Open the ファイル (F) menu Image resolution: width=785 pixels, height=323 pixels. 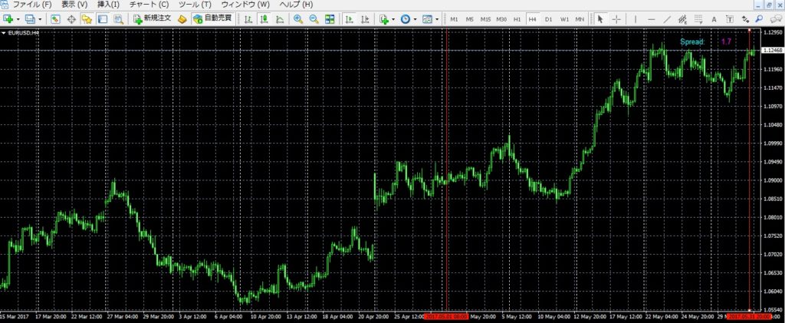31,5
